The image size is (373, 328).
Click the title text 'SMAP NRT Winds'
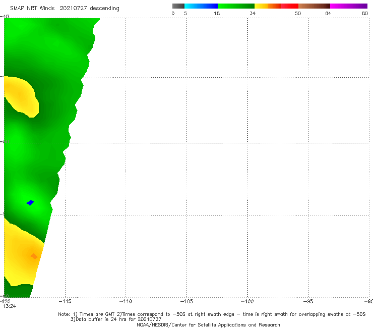tap(32, 8)
